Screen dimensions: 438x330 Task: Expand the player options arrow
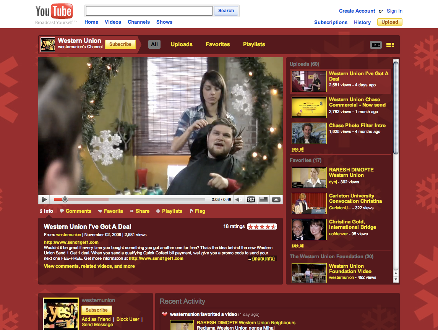[276, 199]
